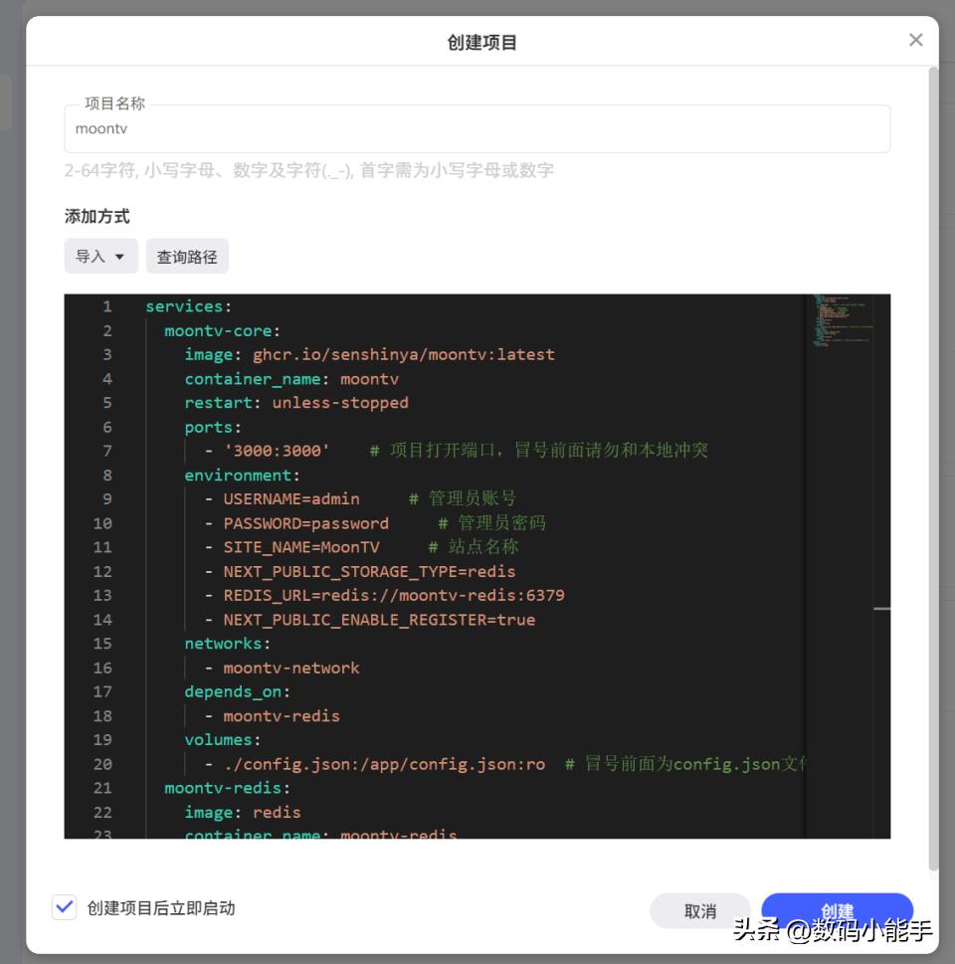Click 'SITE_NAME=MoonTV' entry
Screen dimensions: 955x964
pyautogui.click(x=301, y=547)
